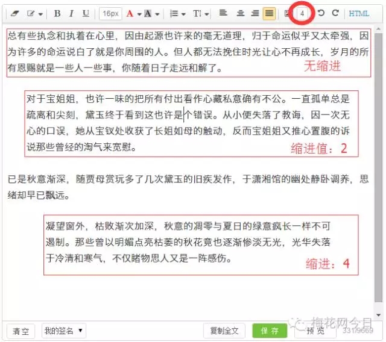The width and height of the screenshot is (386, 342).
Task: Expand the background color palette arrow
Action: 157,14
